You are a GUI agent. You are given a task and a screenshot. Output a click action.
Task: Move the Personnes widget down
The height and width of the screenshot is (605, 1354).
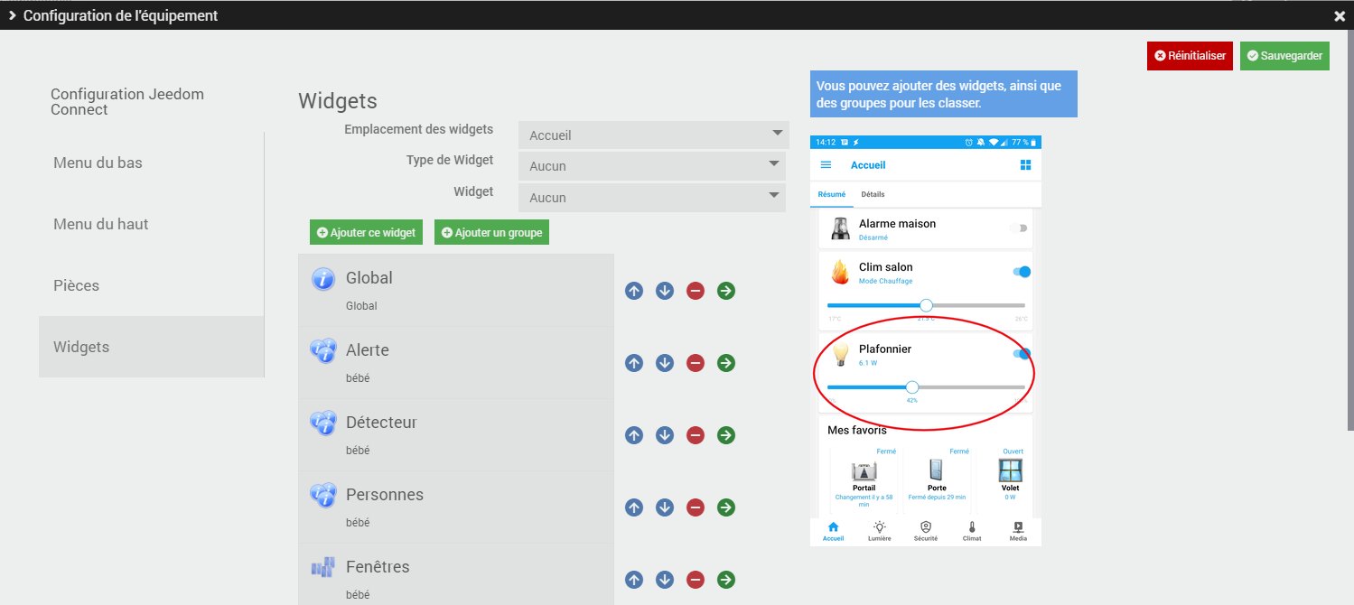click(x=665, y=507)
